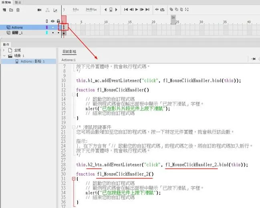Click the current frame number field
Image resolution: width=260 pixels, height=208 pixels.
point(64,10)
